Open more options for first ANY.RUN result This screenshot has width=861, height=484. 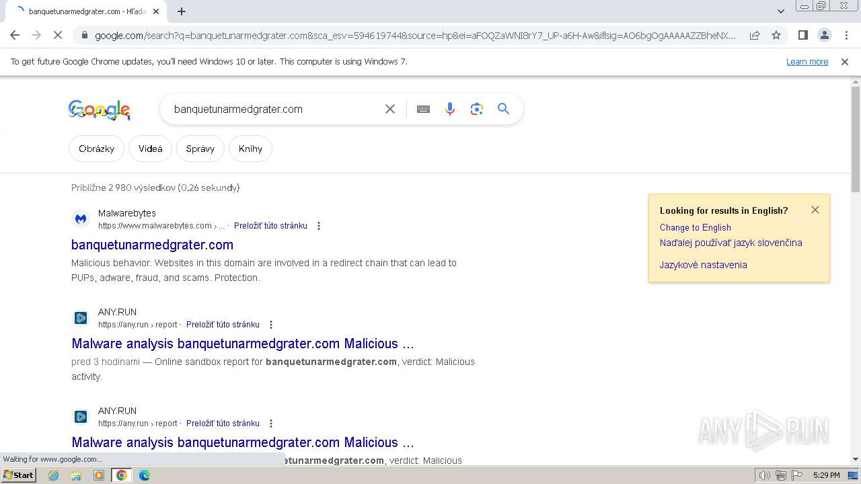click(271, 325)
